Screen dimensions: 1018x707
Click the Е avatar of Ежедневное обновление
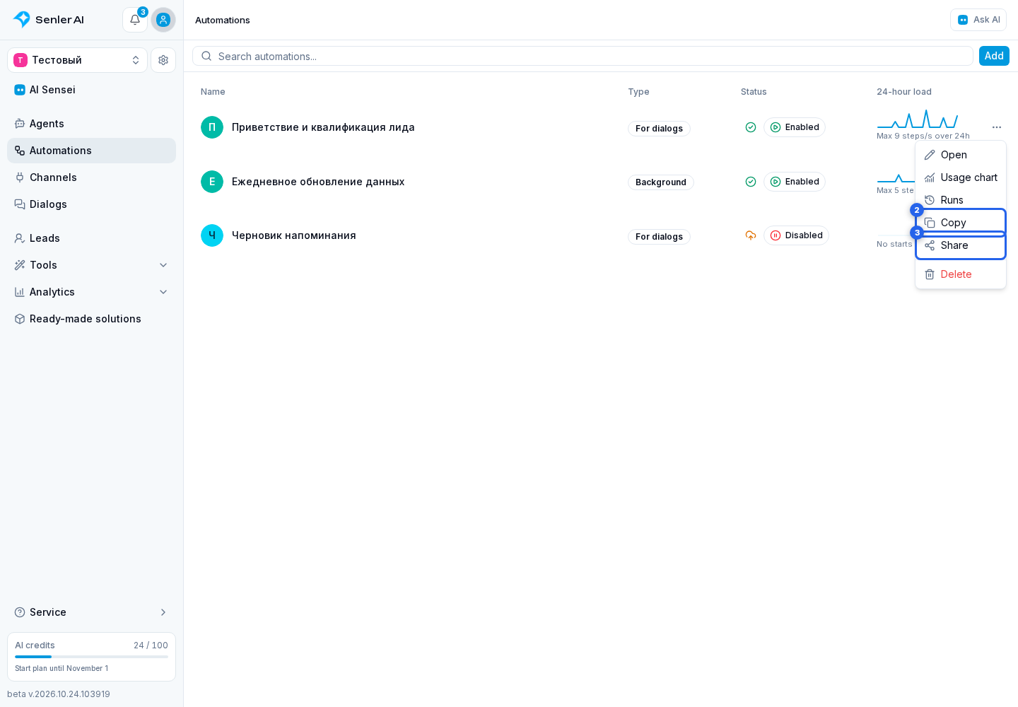[212, 182]
